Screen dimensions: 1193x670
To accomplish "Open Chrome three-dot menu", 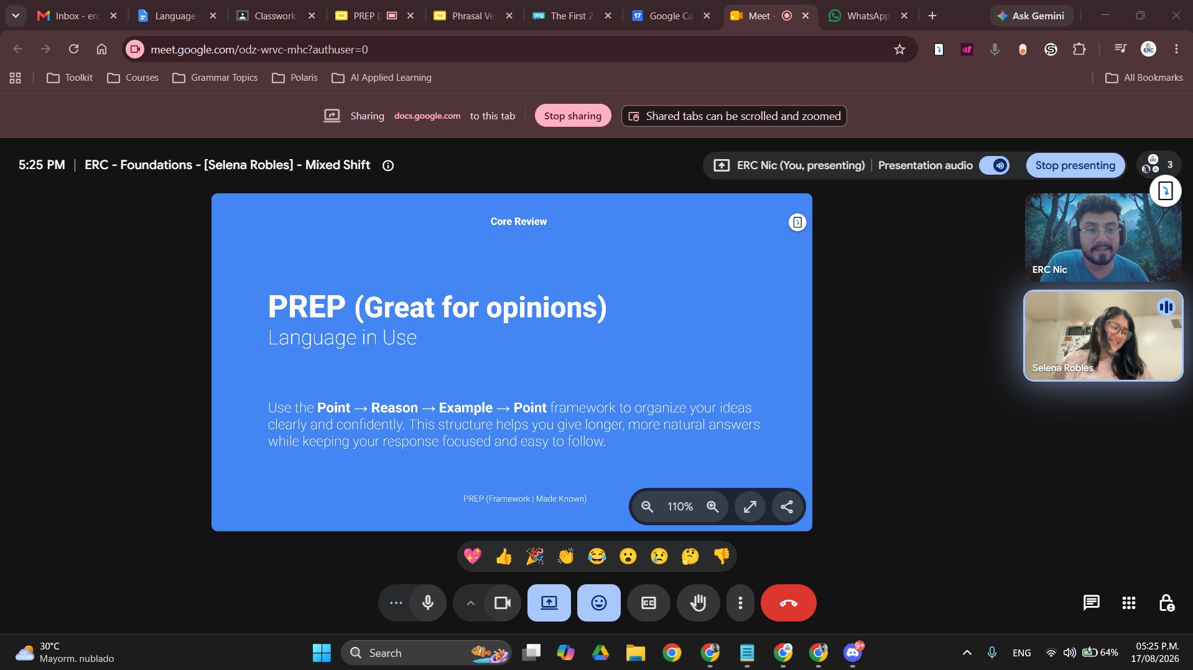I will tap(1176, 49).
